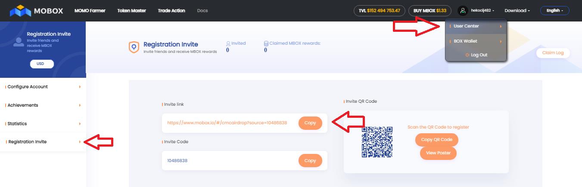Expand the Download dropdown

click(517, 11)
